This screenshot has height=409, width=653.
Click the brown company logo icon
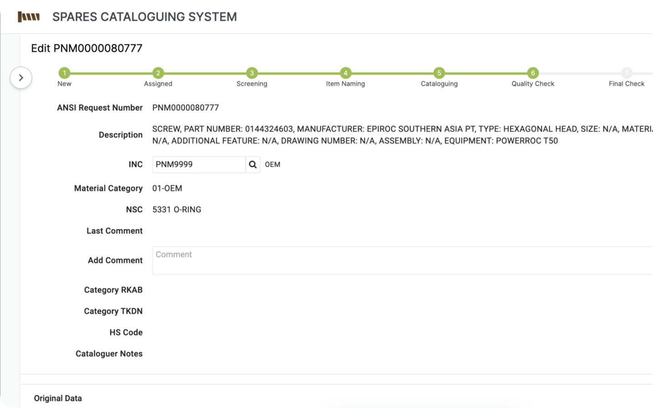click(29, 17)
